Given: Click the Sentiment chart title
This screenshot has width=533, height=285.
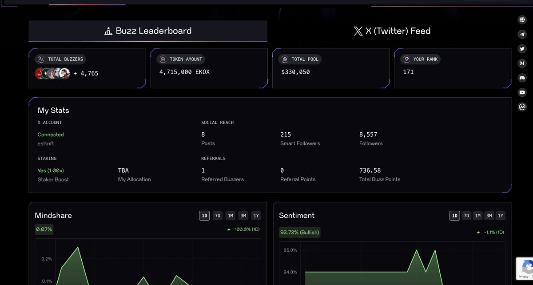Looking at the screenshot, I should click(x=297, y=215).
